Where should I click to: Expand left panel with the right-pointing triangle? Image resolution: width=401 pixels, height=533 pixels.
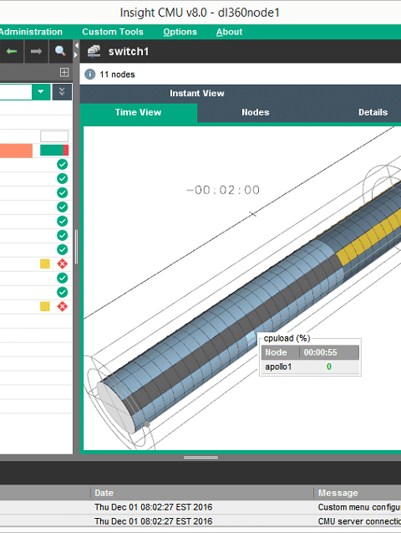coord(76,54)
